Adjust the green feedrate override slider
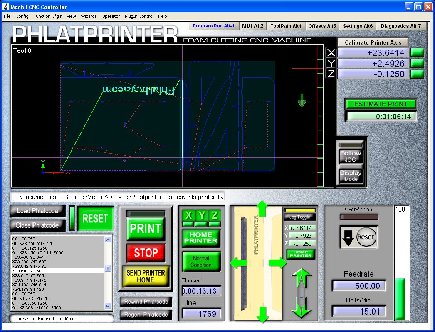The width and height of the screenshot is (435, 332). (x=400, y=299)
